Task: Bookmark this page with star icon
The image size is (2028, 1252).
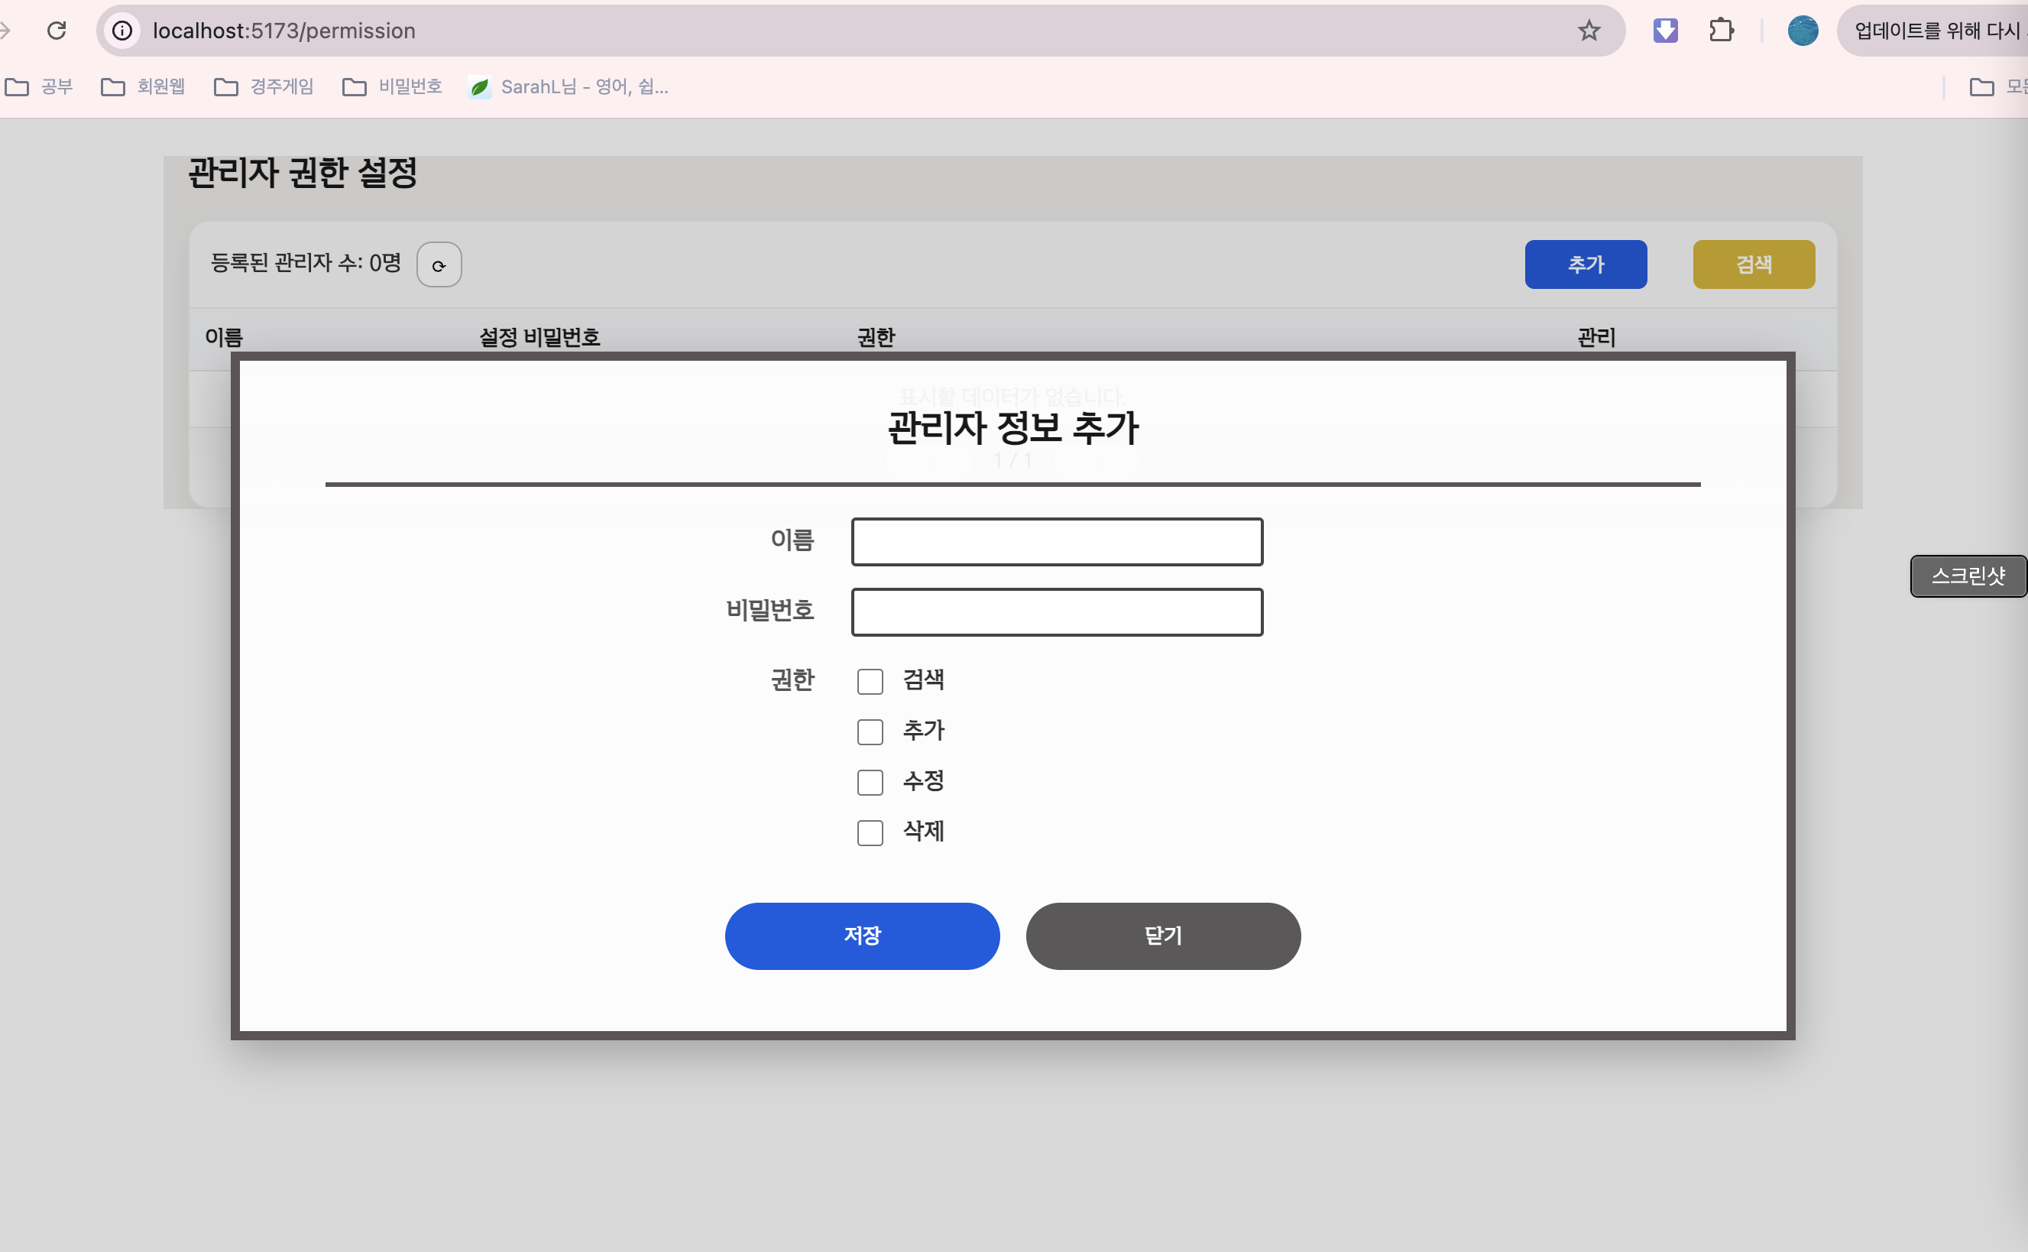Action: point(1589,31)
